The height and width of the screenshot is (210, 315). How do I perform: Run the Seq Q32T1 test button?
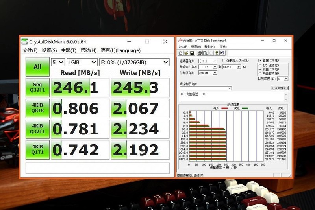coord(37,87)
